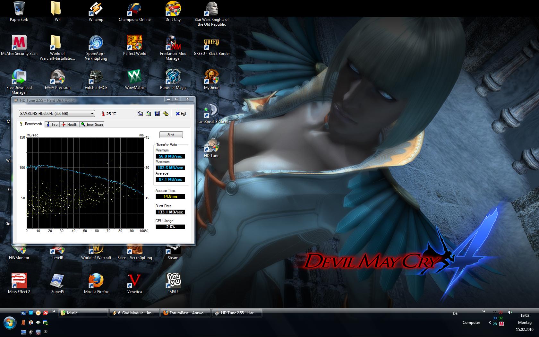Screen dimensions: 539x337
Task: Switch to the ForumBase Firefox taskbar window
Action: (185, 313)
